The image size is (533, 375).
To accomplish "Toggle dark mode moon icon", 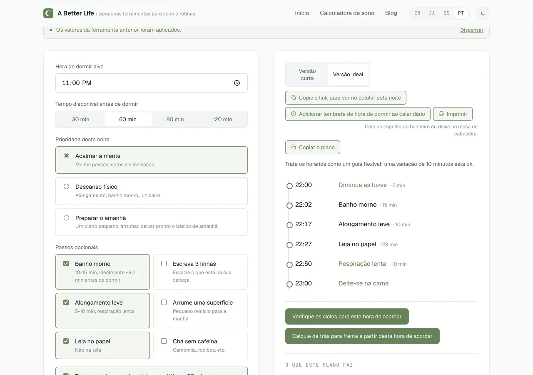I will [x=483, y=13].
